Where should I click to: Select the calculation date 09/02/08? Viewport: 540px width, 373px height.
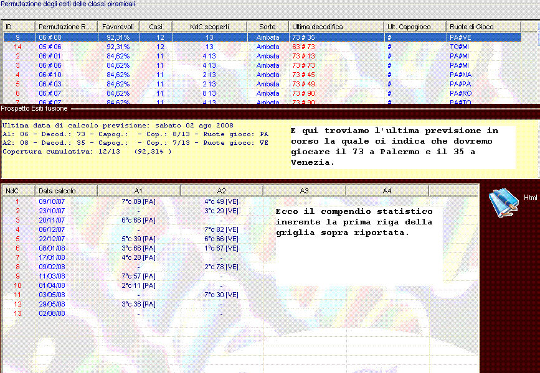52,267
